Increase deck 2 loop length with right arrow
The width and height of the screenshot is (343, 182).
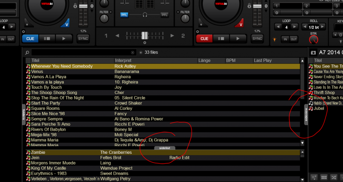(x=295, y=27)
